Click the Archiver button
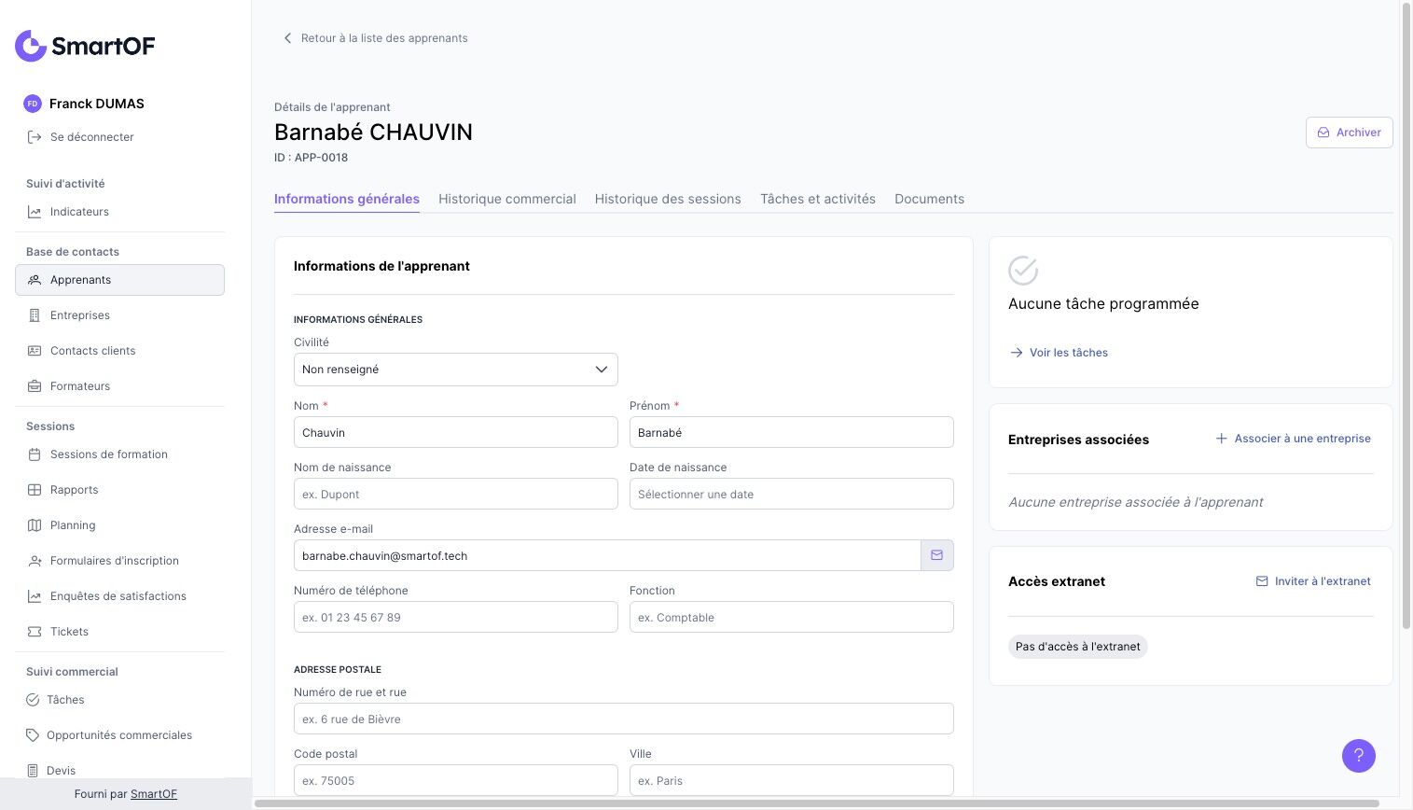Viewport: 1413px width, 810px height. click(x=1349, y=133)
